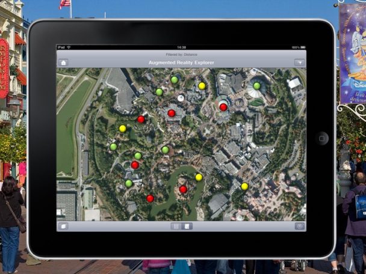Tap the Home icon in top bar
The height and width of the screenshot is (274, 366).
64,62
